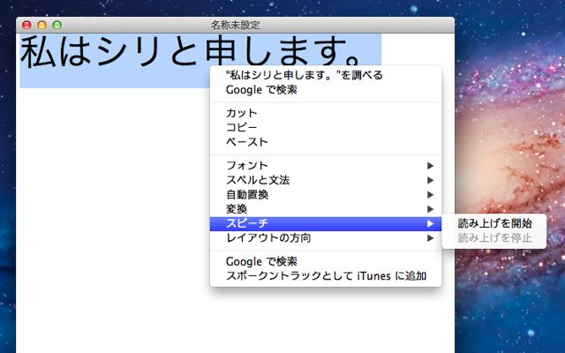The height and width of the screenshot is (353, 565).
Task: Open the 自動置換 submenu
Action: 326,194
